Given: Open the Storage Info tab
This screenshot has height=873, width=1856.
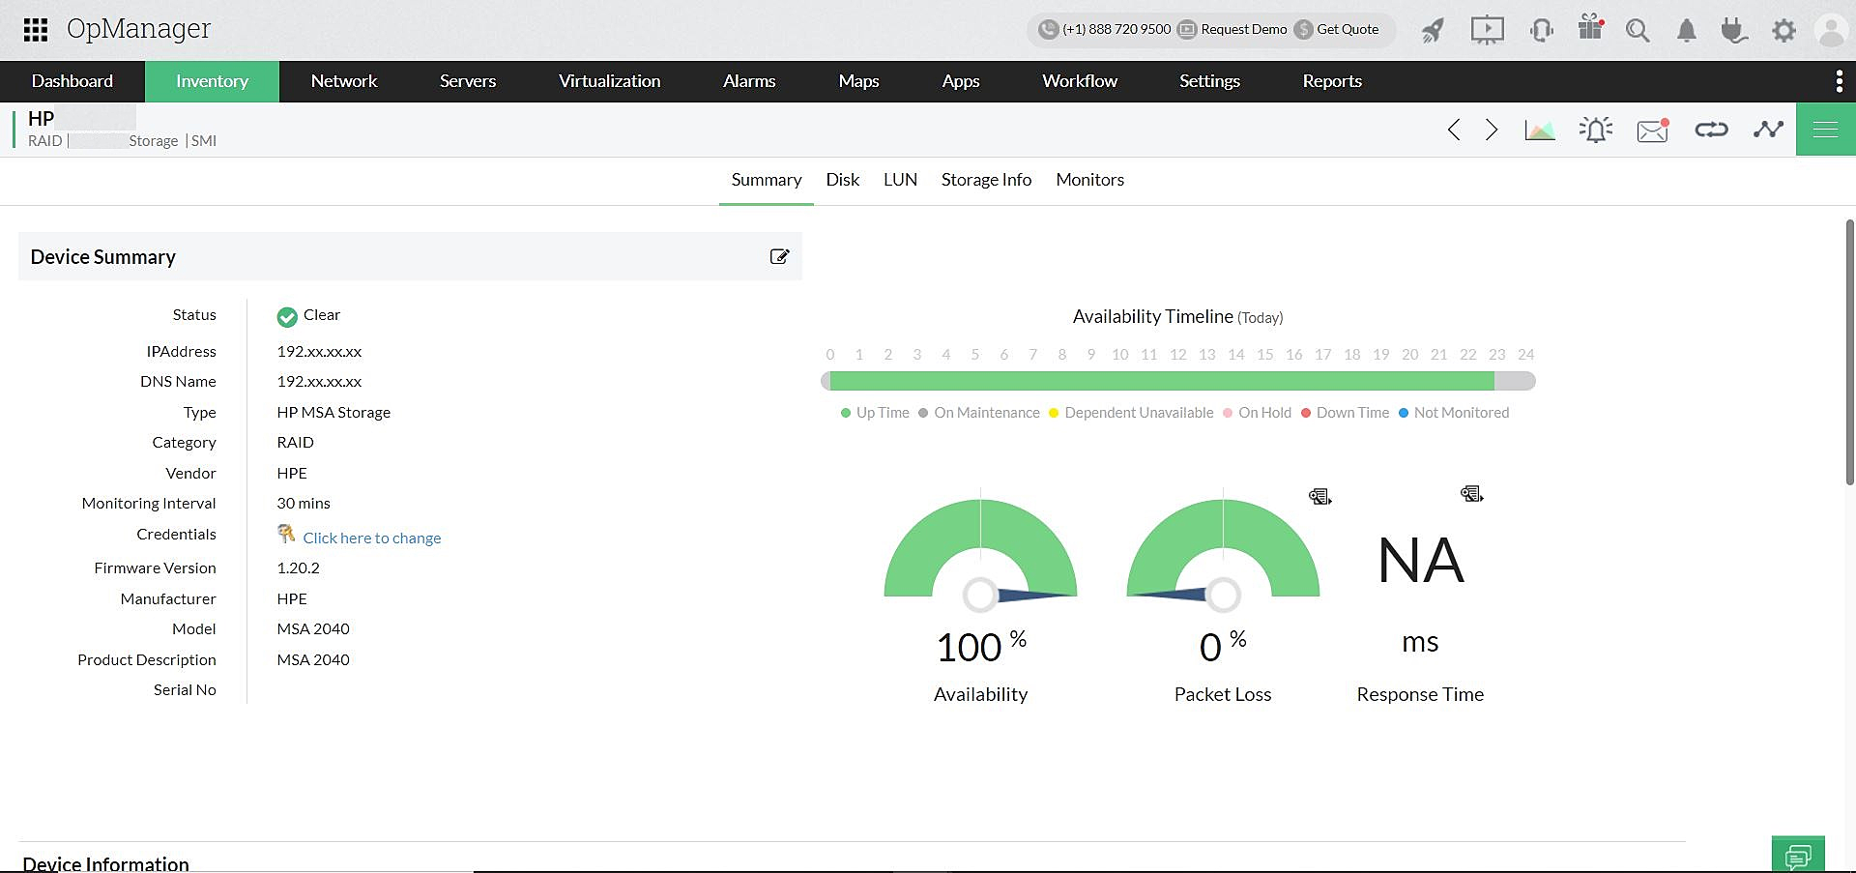Looking at the screenshot, I should (x=986, y=180).
